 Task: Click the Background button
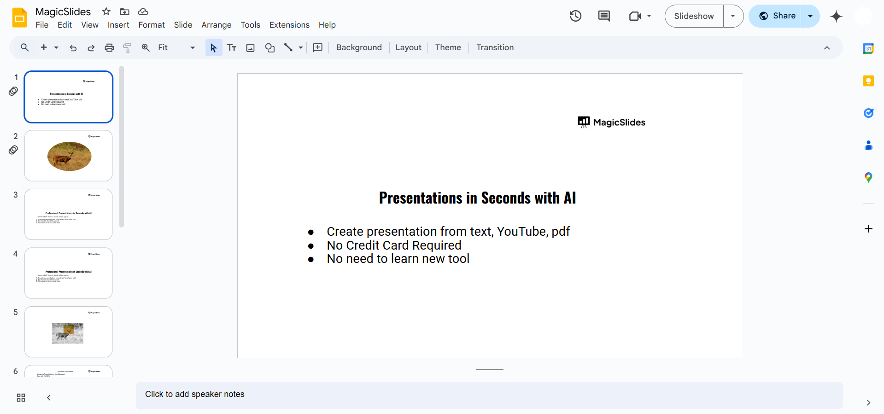359,48
